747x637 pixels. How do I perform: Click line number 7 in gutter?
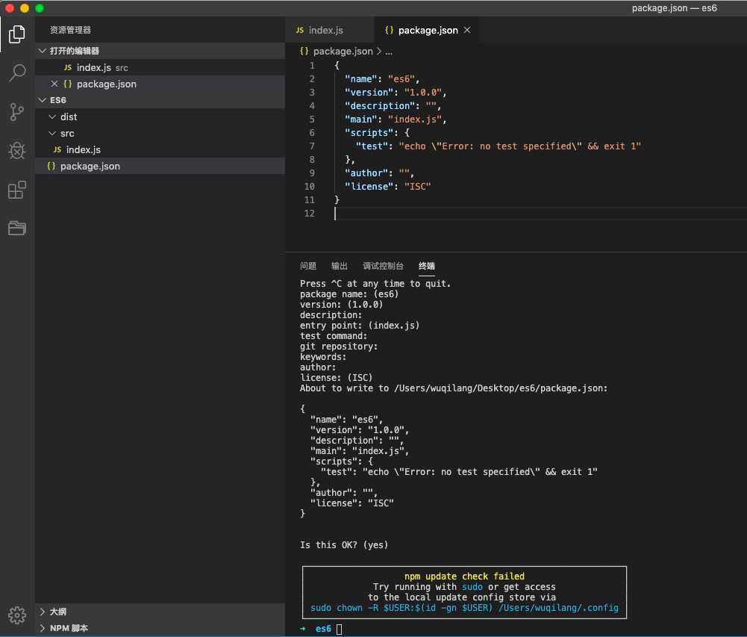pyautogui.click(x=312, y=146)
